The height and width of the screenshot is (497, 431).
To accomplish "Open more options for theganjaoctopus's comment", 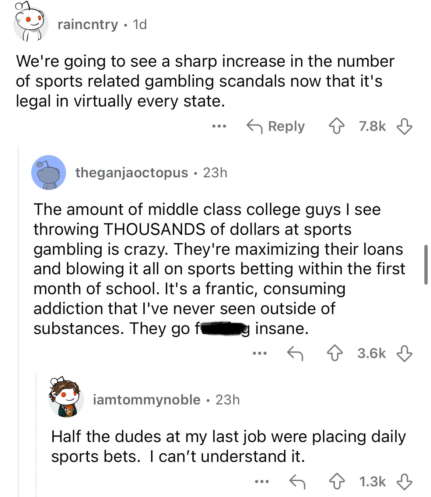I will (259, 354).
